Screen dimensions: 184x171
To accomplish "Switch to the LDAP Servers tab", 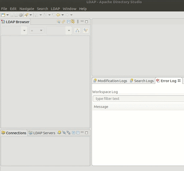I will tap(42, 133).
